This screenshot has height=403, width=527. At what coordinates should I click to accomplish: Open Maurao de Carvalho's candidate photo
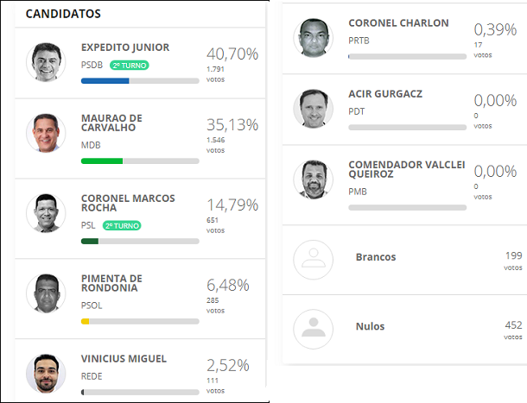click(46, 133)
